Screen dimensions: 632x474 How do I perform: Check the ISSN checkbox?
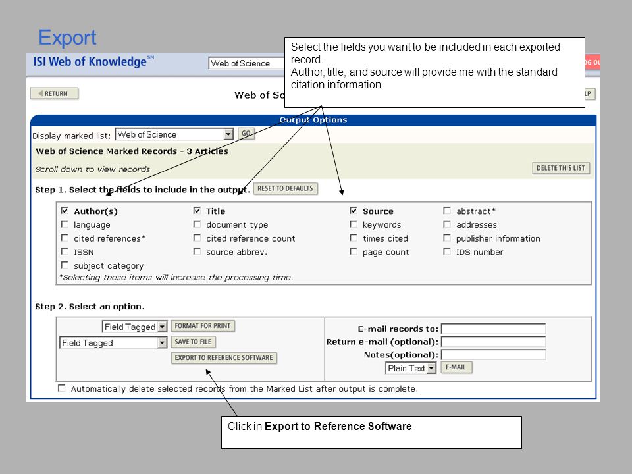(65, 251)
